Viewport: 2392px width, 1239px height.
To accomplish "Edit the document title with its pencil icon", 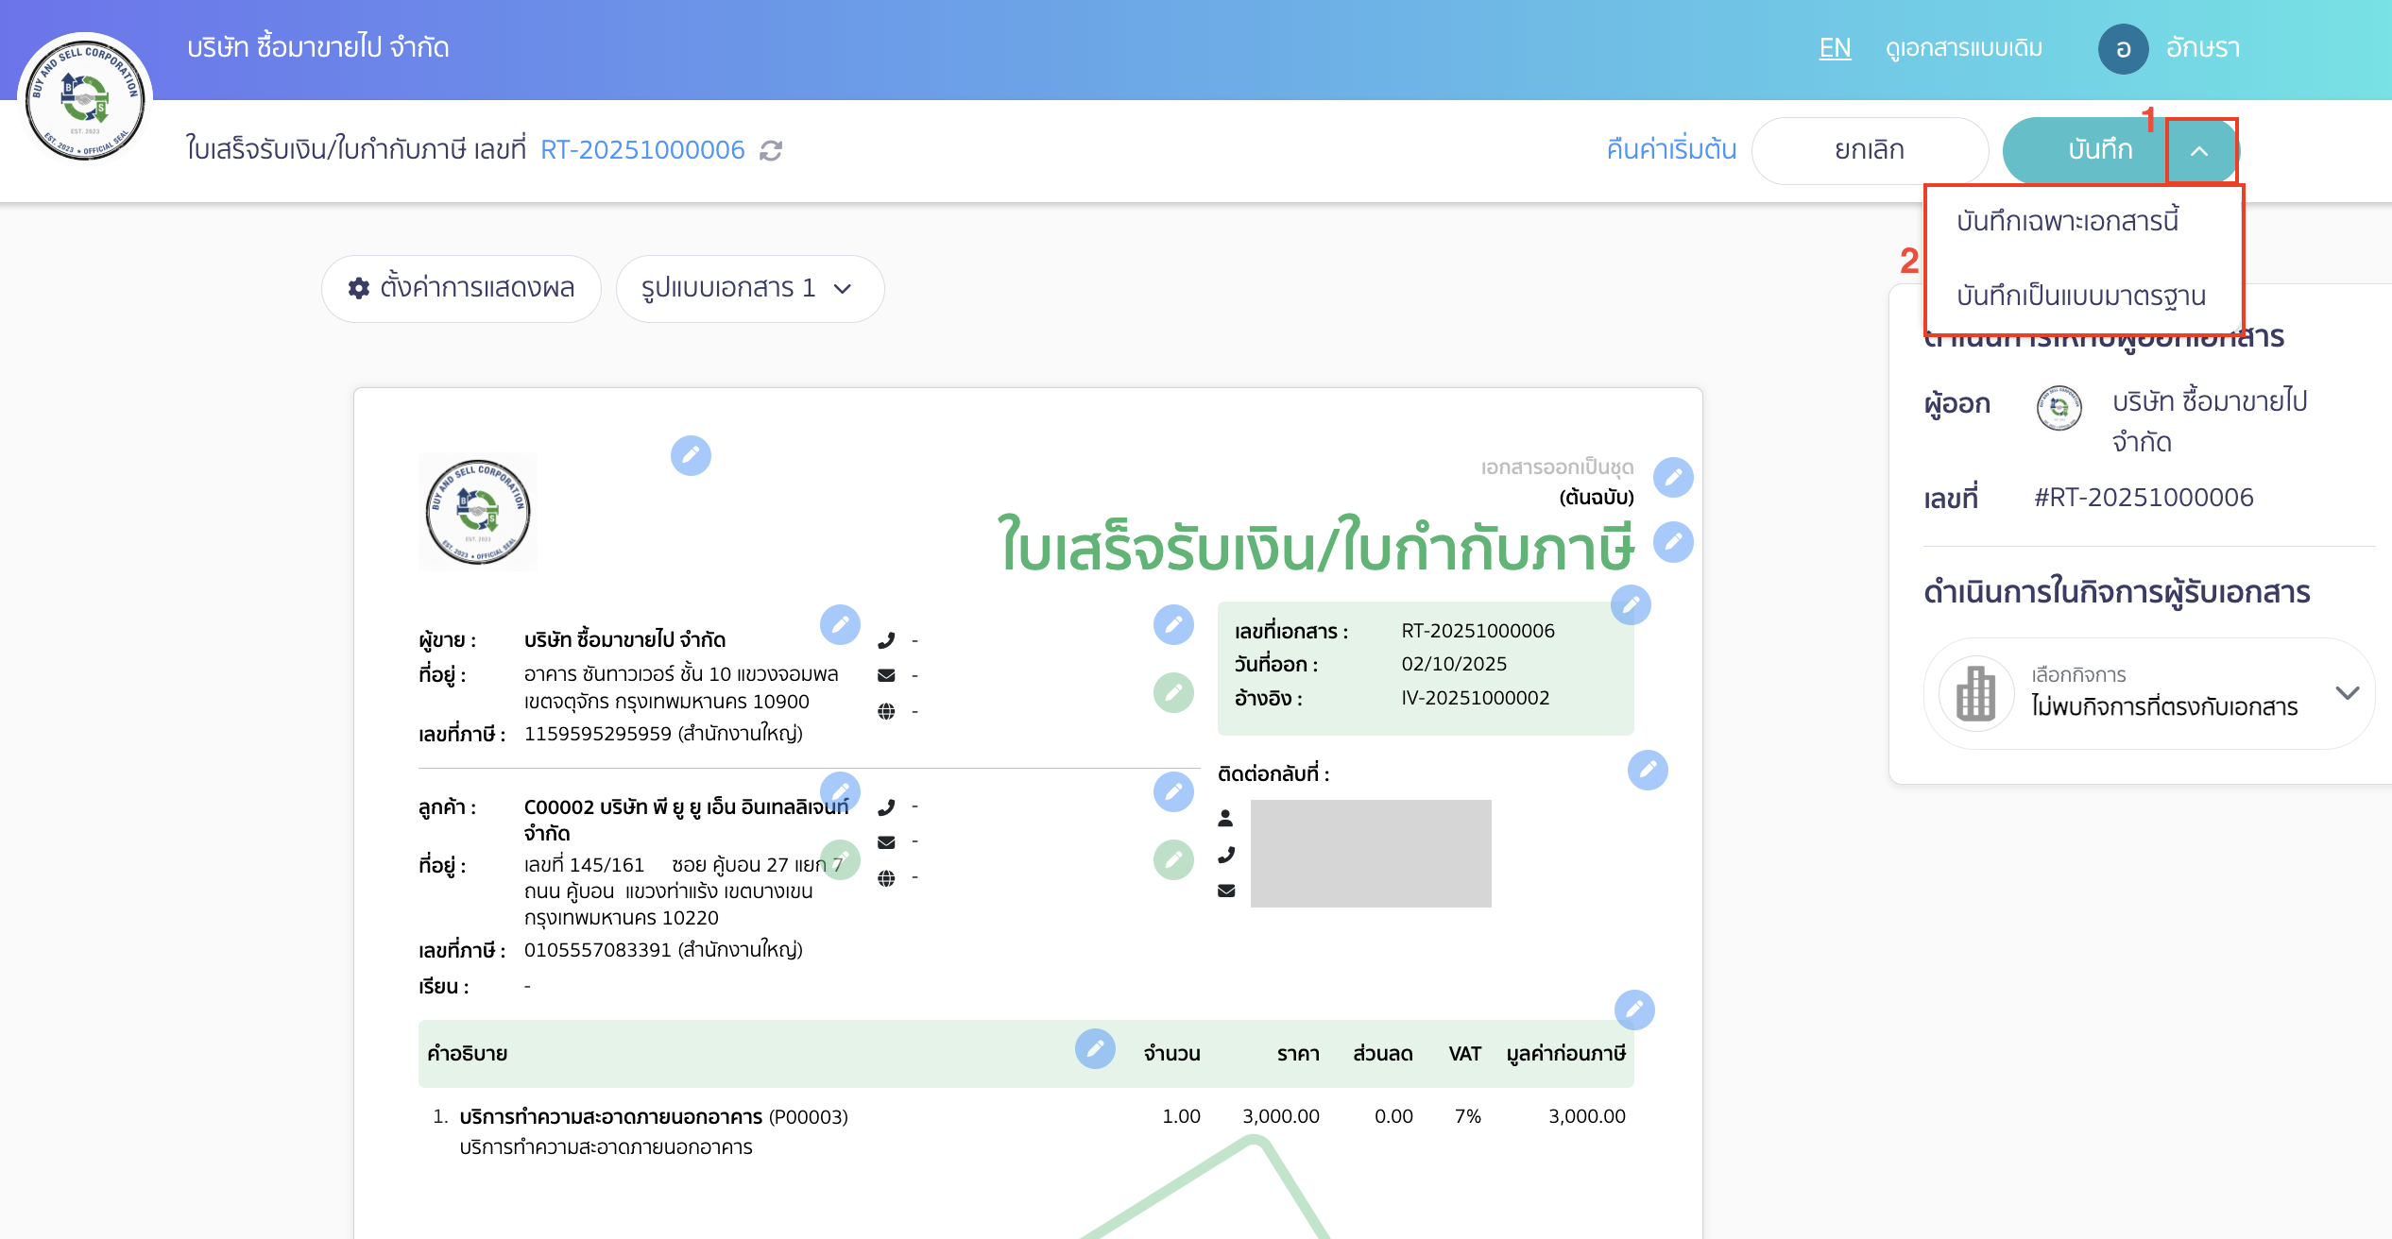I will point(1672,543).
